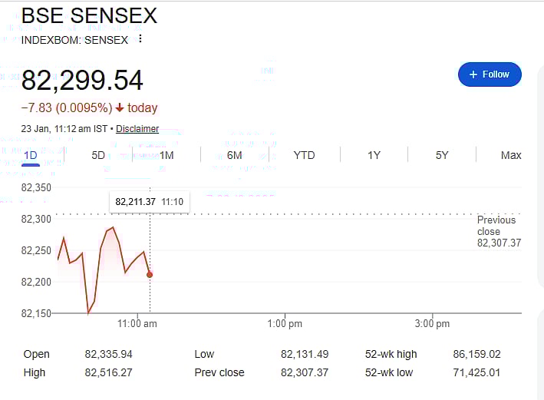Click the Follow button
544x400 pixels.
pyautogui.click(x=490, y=74)
